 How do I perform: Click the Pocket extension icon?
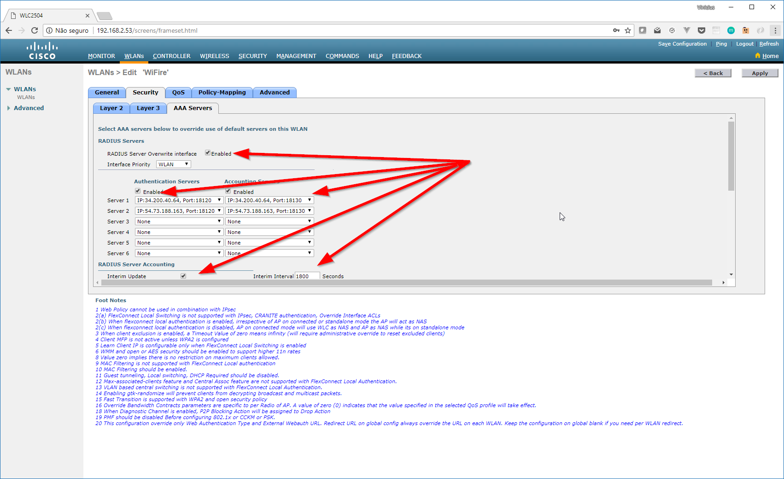702,30
